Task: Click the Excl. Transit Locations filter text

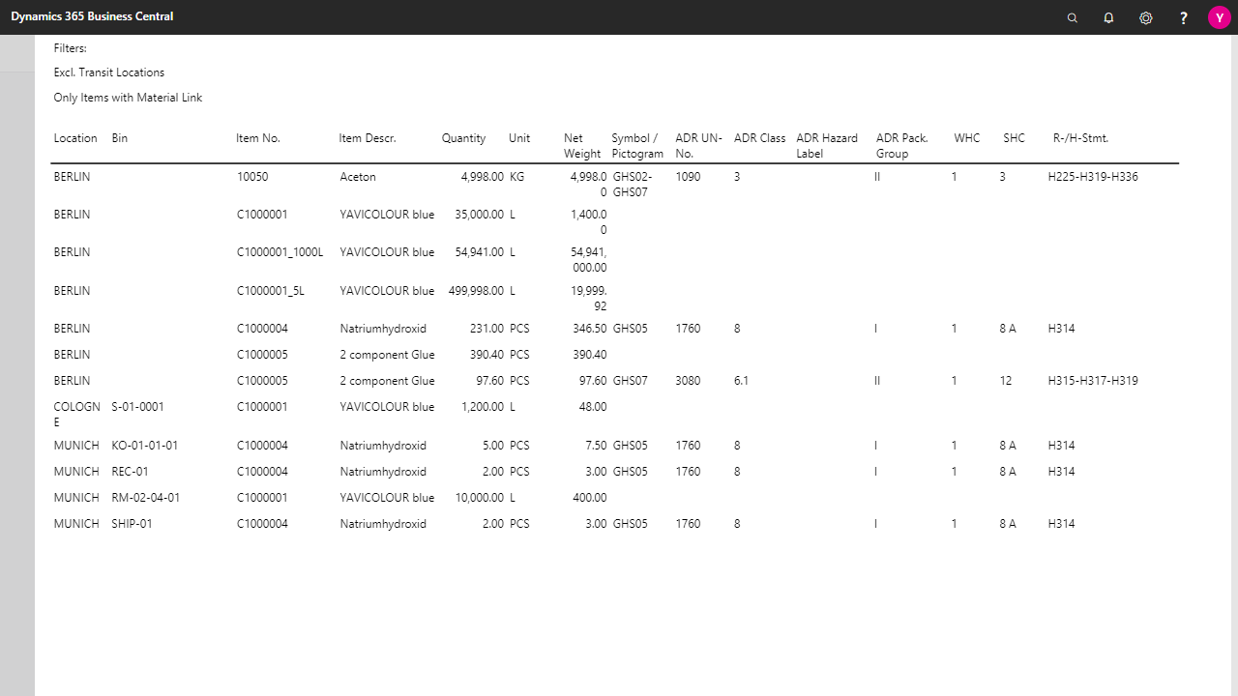Action: tap(109, 72)
